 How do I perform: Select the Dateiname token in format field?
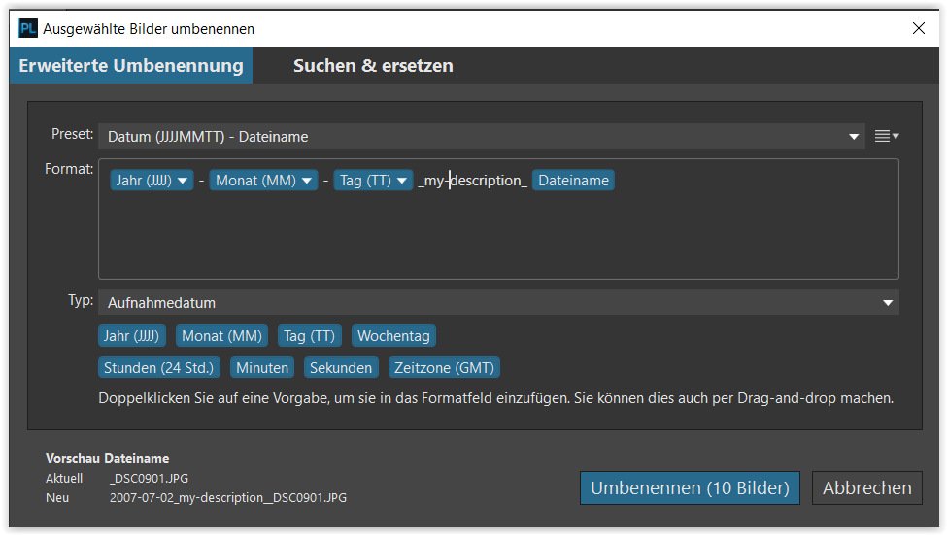point(573,181)
